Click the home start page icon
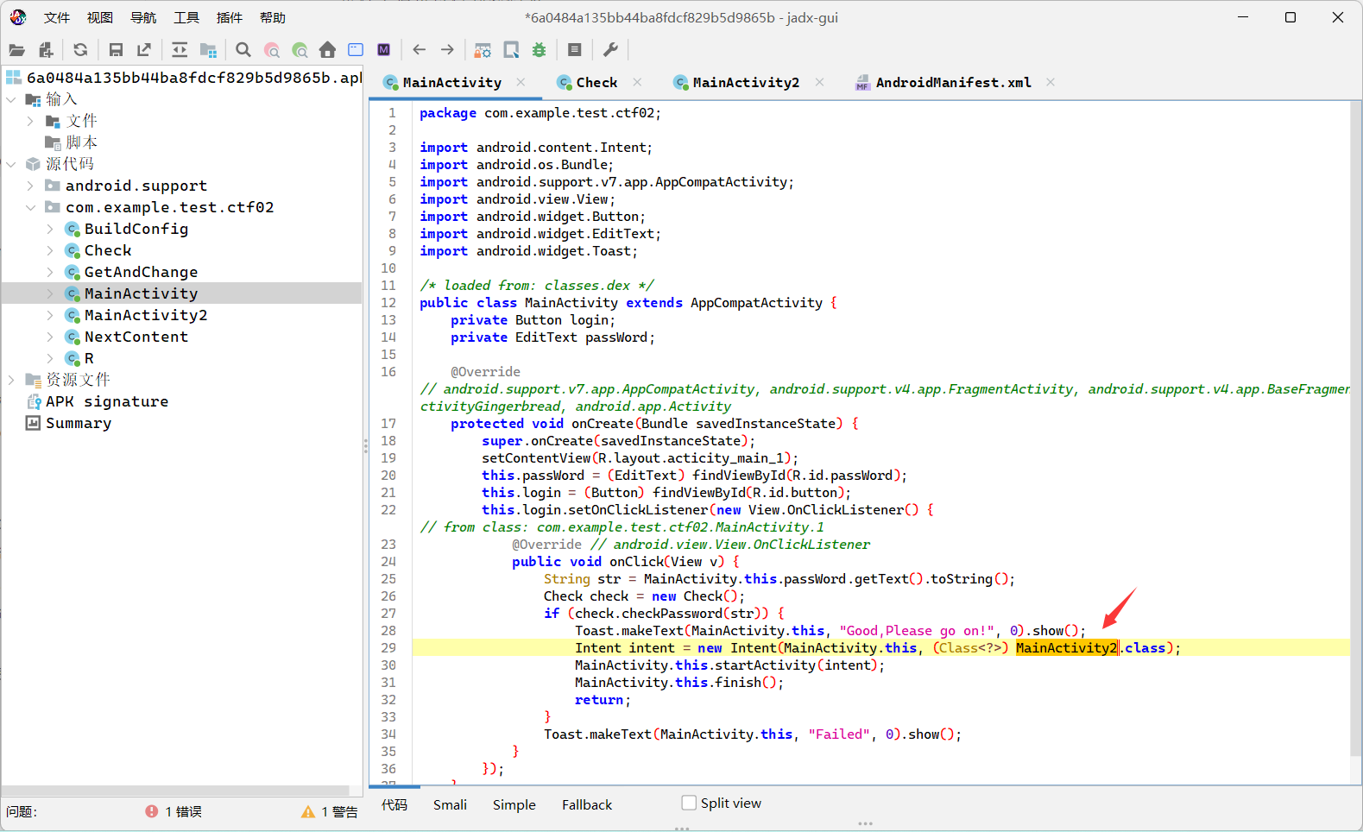 tap(327, 50)
